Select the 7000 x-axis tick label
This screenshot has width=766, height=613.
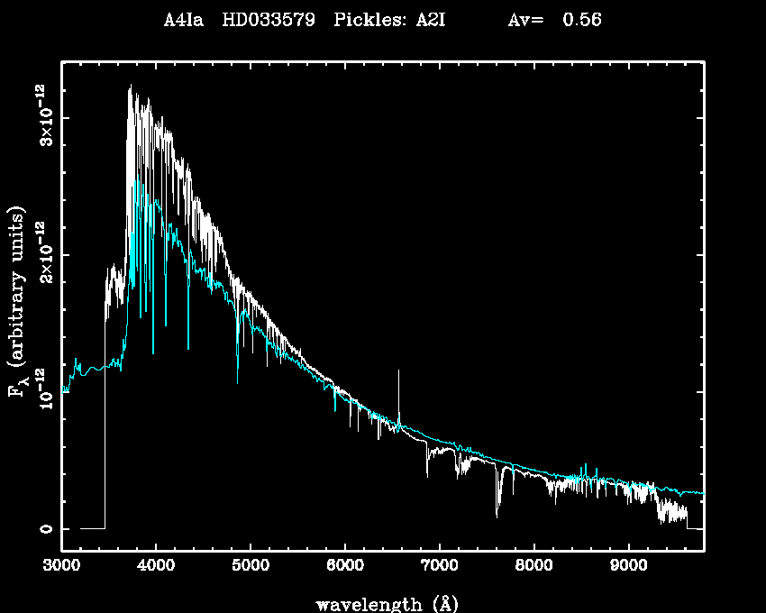click(x=440, y=566)
